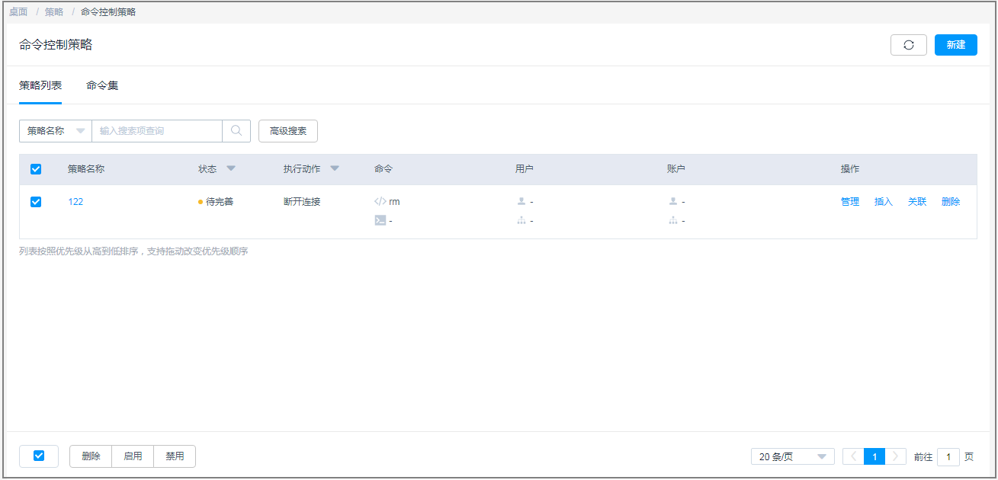This screenshot has width=998, height=480.
Task: Toggle the bottom select-all checkbox
Action: [39, 456]
